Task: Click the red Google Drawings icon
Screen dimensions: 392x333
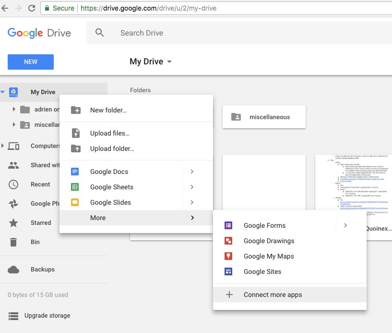Action: [228, 241]
